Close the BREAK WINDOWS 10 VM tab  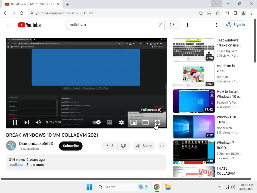pos(58,4)
